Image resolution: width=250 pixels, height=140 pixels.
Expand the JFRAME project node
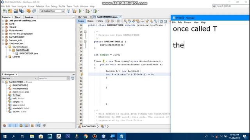[3, 27]
